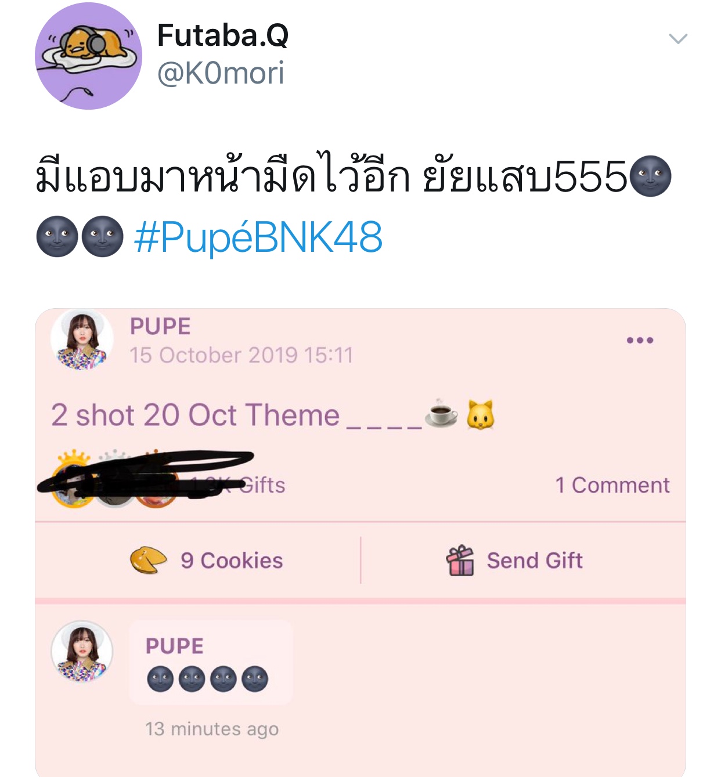Tap the PUPE name on post header
721x777 pixels.
tap(160, 326)
